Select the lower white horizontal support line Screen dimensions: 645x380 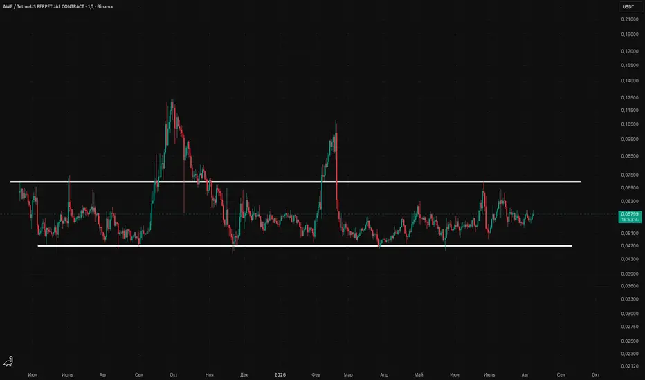click(305, 246)
